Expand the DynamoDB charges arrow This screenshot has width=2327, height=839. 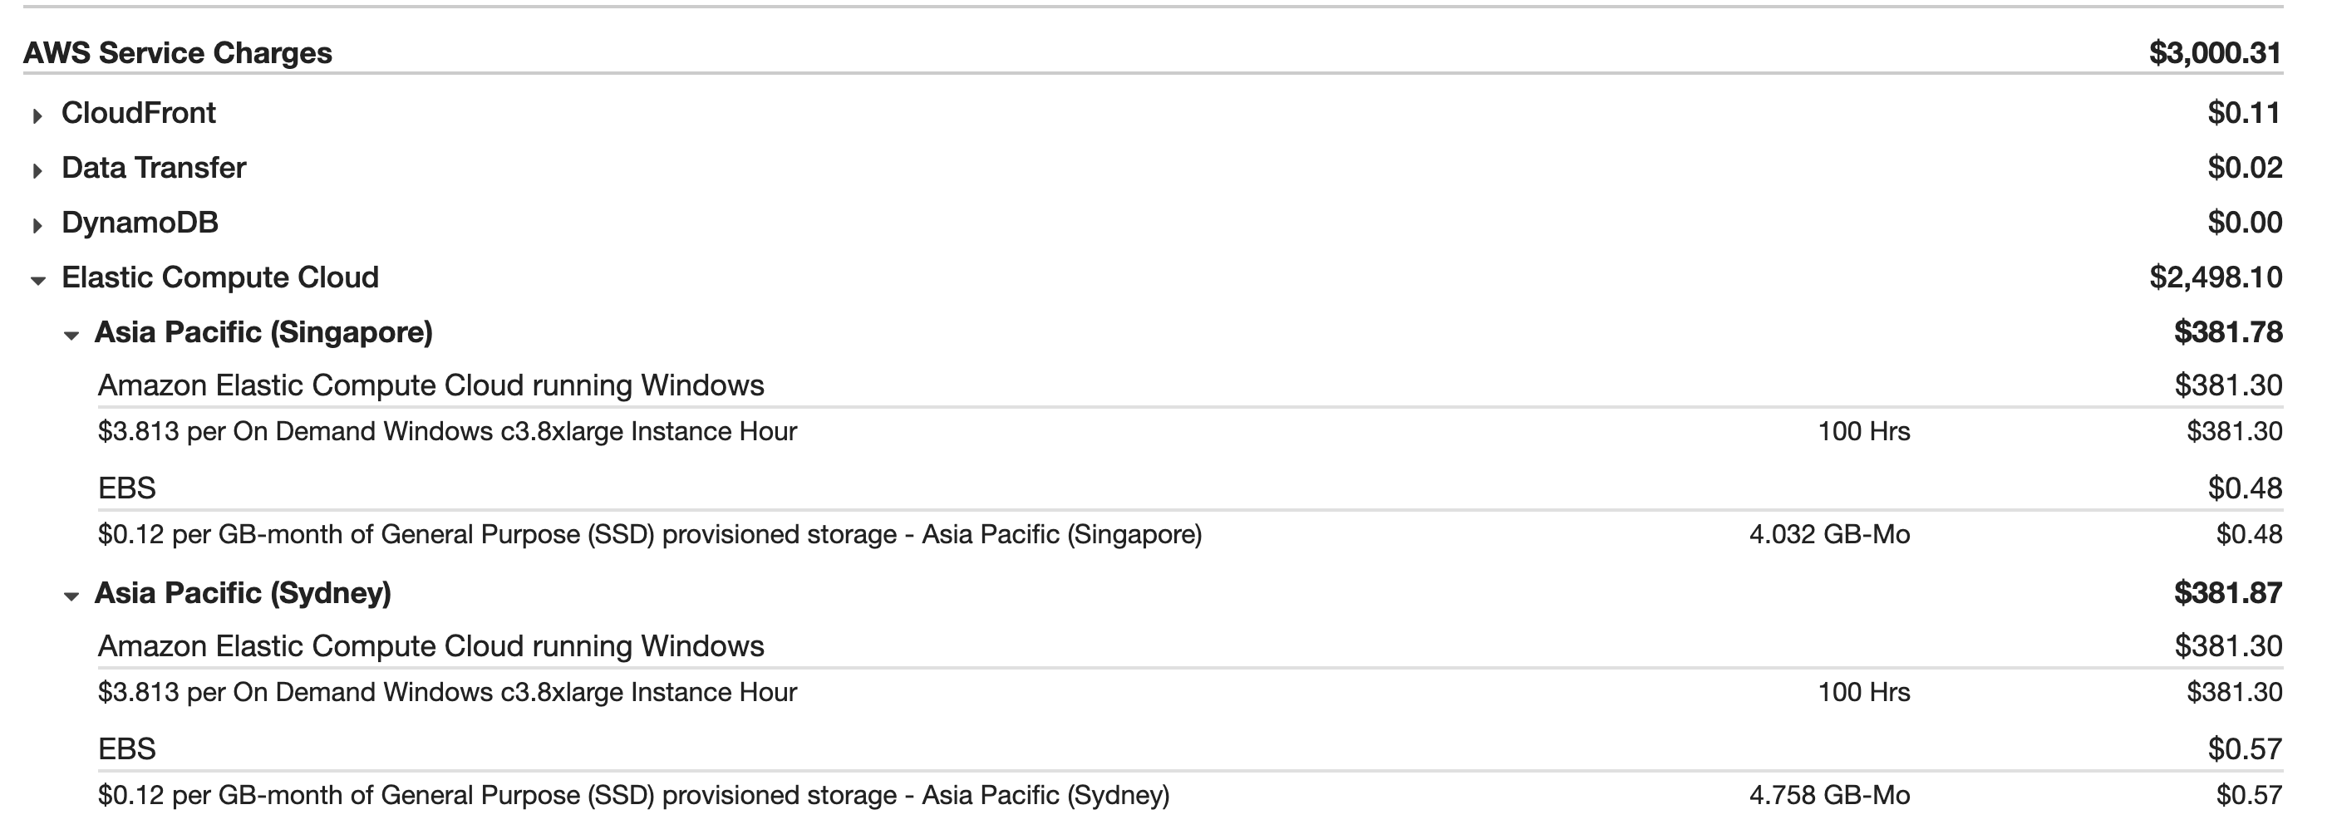pyautogui.click(x=37, y=226)
